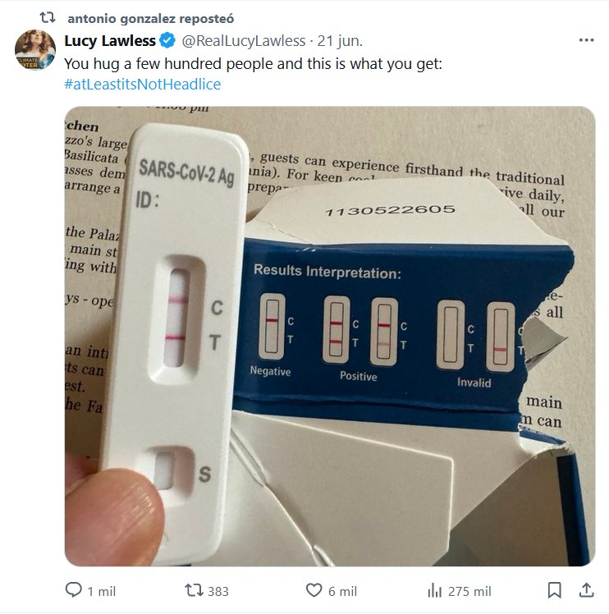Like the tweet with heart icon
This screenshot has height=614, width=609.
(x=314, y=590)
